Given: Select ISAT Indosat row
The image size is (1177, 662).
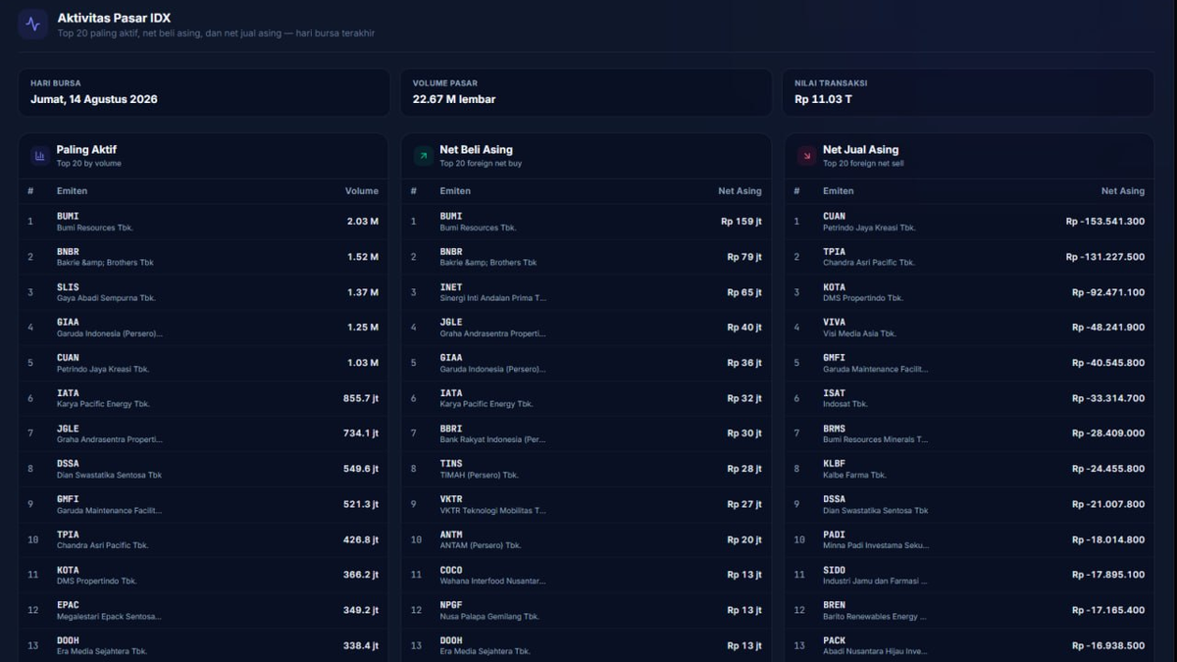Looking at the screenshot, I should pos(969,398).
